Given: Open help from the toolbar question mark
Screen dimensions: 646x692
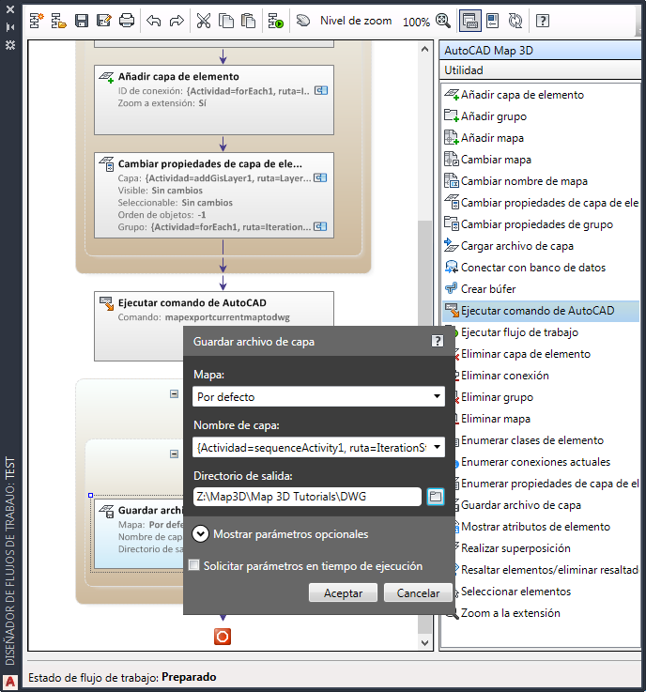Looking at the screenshot, I should 543,21.
